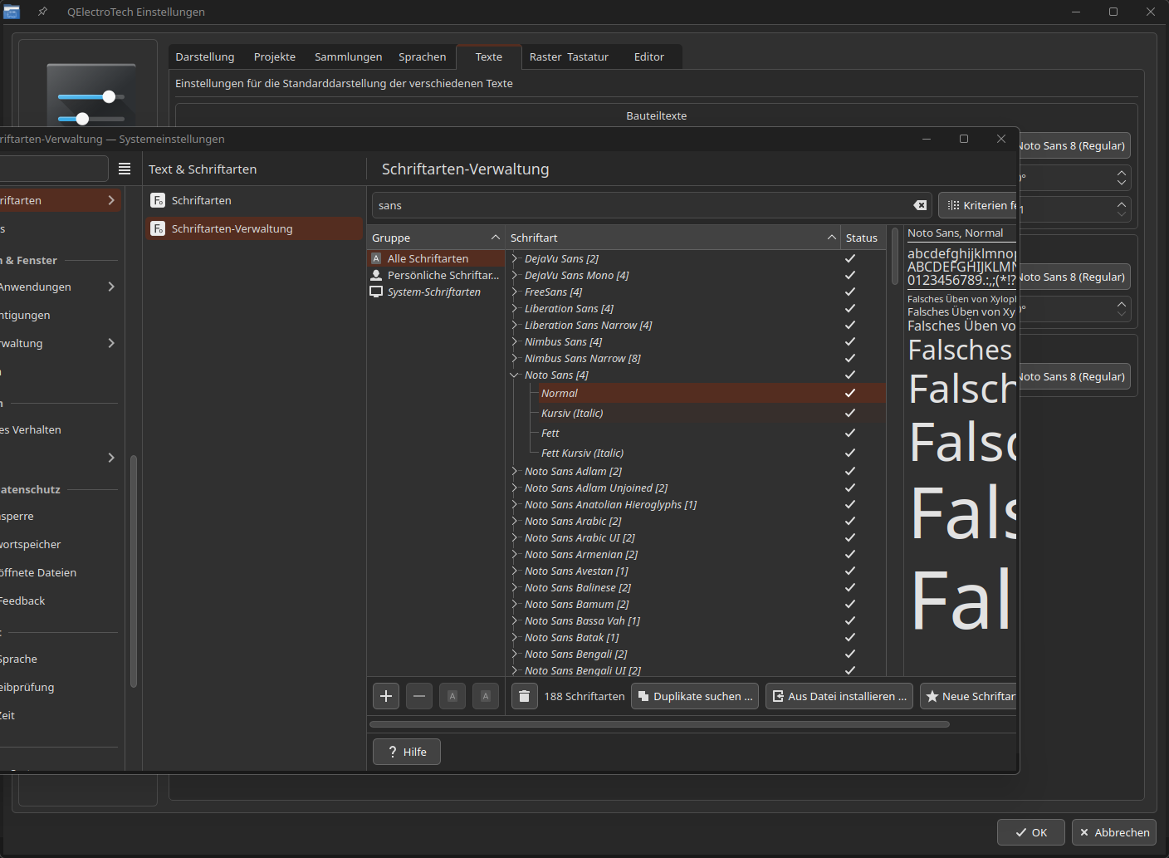Click 'Aus Datei installieren ...' button
The image size is (1169, 858).
[x=839, y=696]
